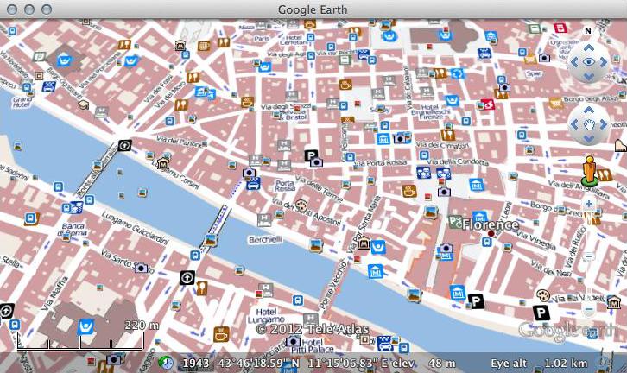Click the red hospital icon left of the N button
Screen dimensions: 627x373
tap(560, 28)
